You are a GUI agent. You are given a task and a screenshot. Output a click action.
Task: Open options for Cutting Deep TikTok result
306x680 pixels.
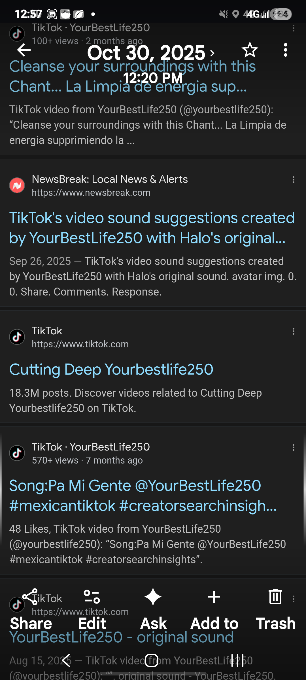tap(294, 331)
